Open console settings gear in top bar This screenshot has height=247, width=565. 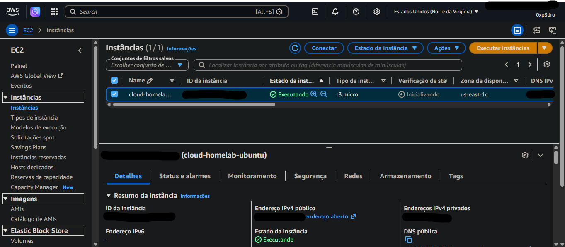coord(377,12)
